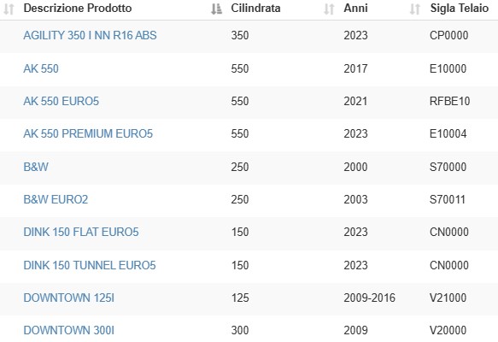The height and width of the screenshot is (342, 498).
Task: Open the AK 550 product link
Action: [x=41, y=68]
